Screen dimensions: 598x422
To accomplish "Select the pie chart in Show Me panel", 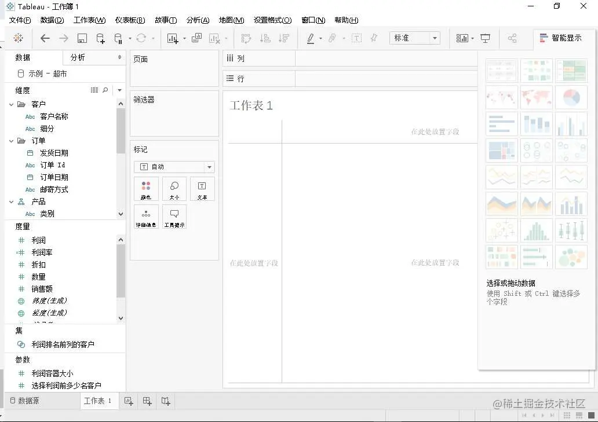I will [x=571, y=97].
